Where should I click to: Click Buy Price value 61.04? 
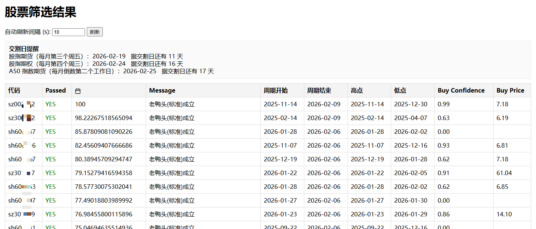click(504, 173)
